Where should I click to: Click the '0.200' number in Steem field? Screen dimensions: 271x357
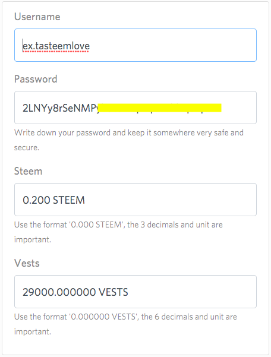tap(36, 200)
